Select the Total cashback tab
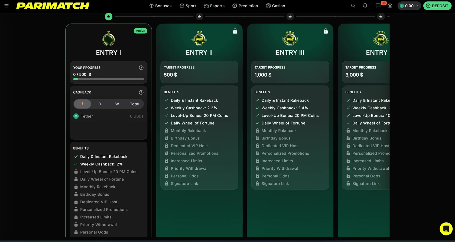455x242 pixels. click(135, 104)
